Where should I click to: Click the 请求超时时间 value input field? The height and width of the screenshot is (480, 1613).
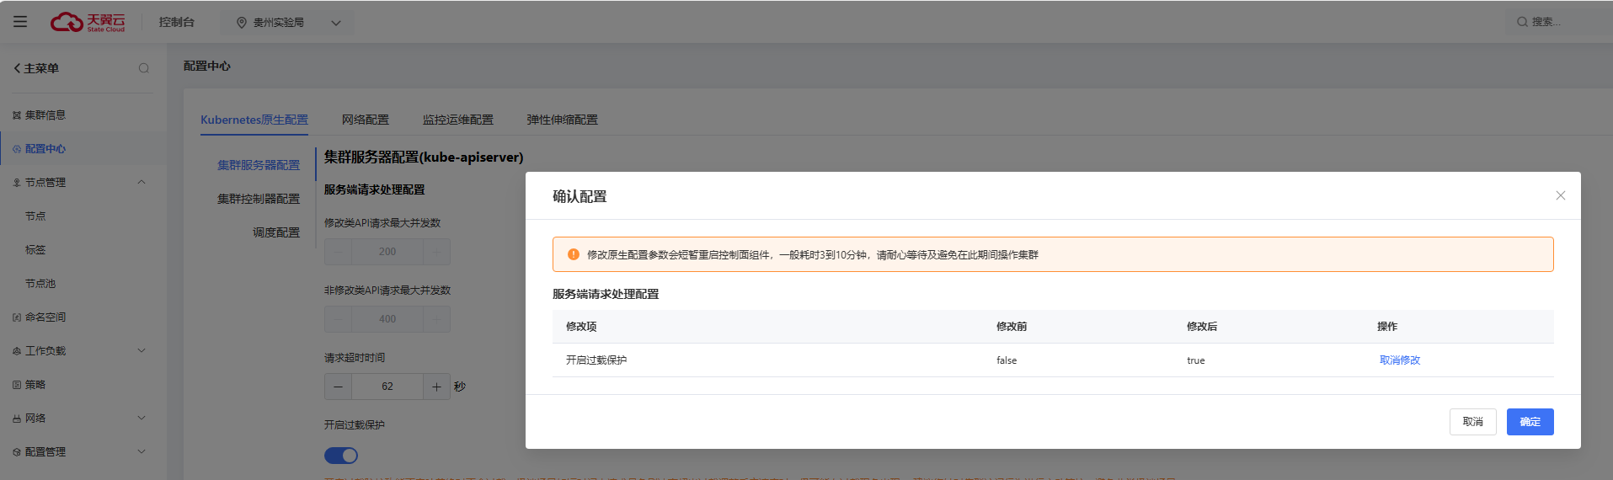pos(387,387)
